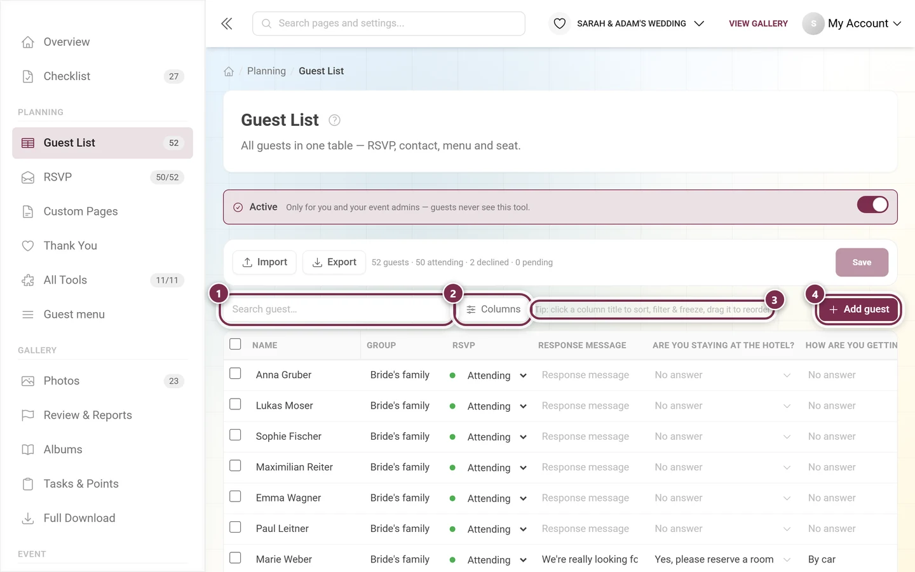Screen dimensions: 915x572
Task: Click the Overview house icon in sidebar
Action: coord(28,42)
